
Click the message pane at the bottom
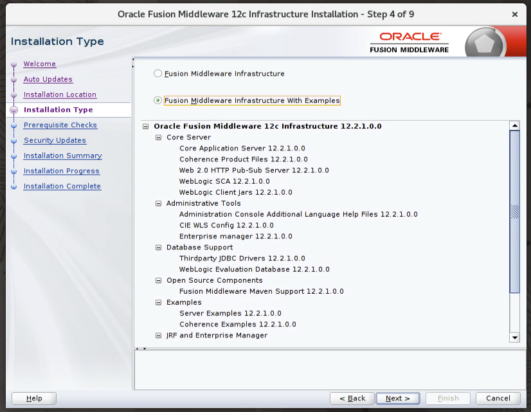pos(330,370)
